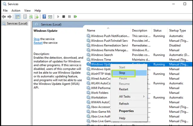Click gear icon of Workstation service
The height and width of the screenshot is (126, 193).
[88, 97]
